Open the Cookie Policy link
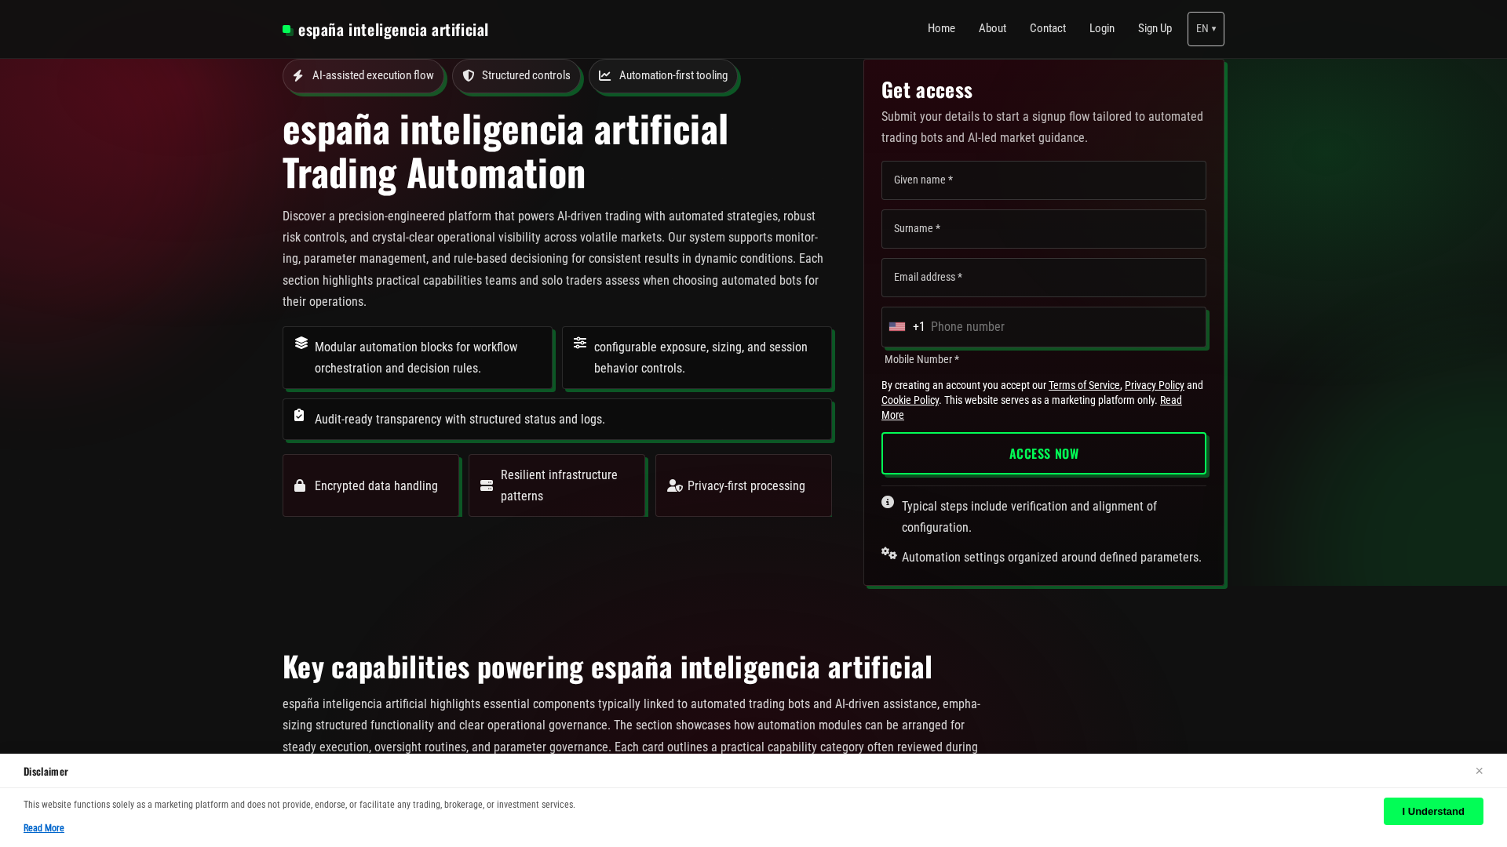This screenshot has width=1507, height=847. tap(910, 400)
